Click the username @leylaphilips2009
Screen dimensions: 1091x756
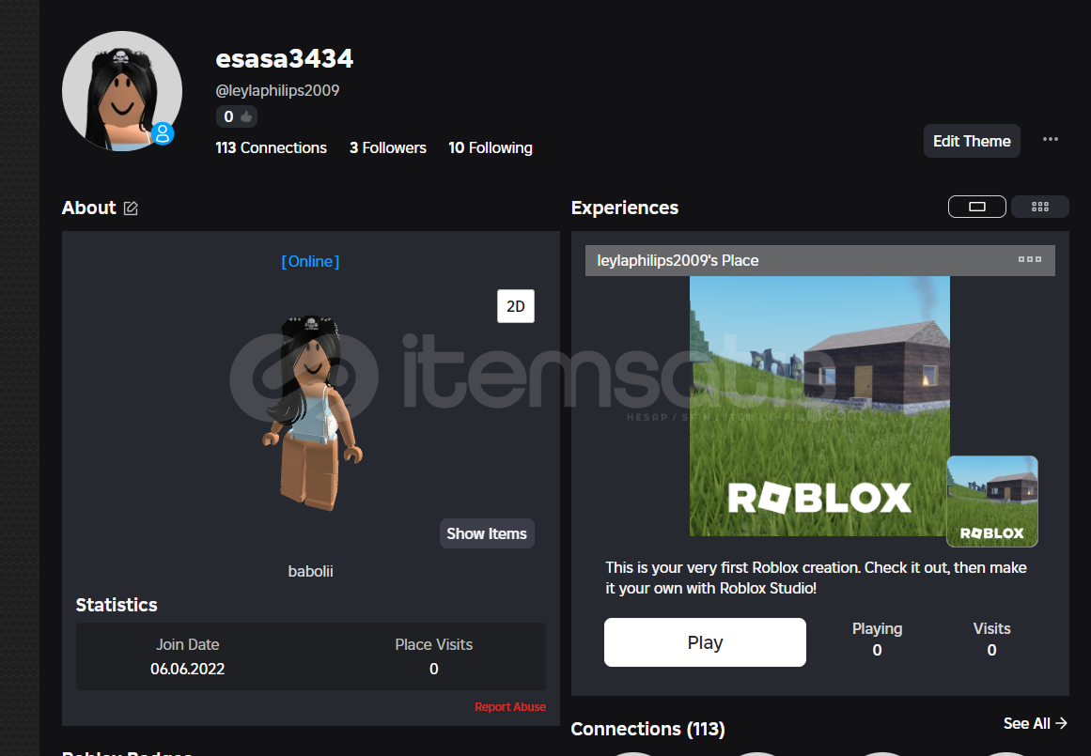tap(277, 90)
